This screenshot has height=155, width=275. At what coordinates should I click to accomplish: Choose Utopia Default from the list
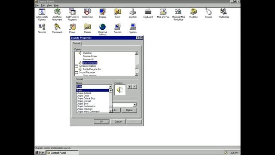click(93, 101)
